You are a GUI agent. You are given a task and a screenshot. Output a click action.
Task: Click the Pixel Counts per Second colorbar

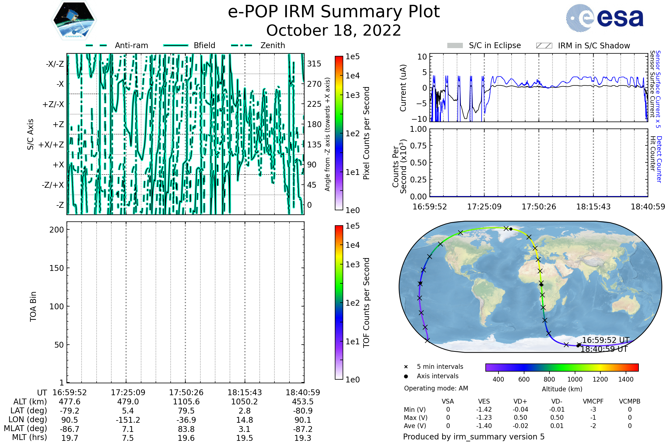(339, 133)
